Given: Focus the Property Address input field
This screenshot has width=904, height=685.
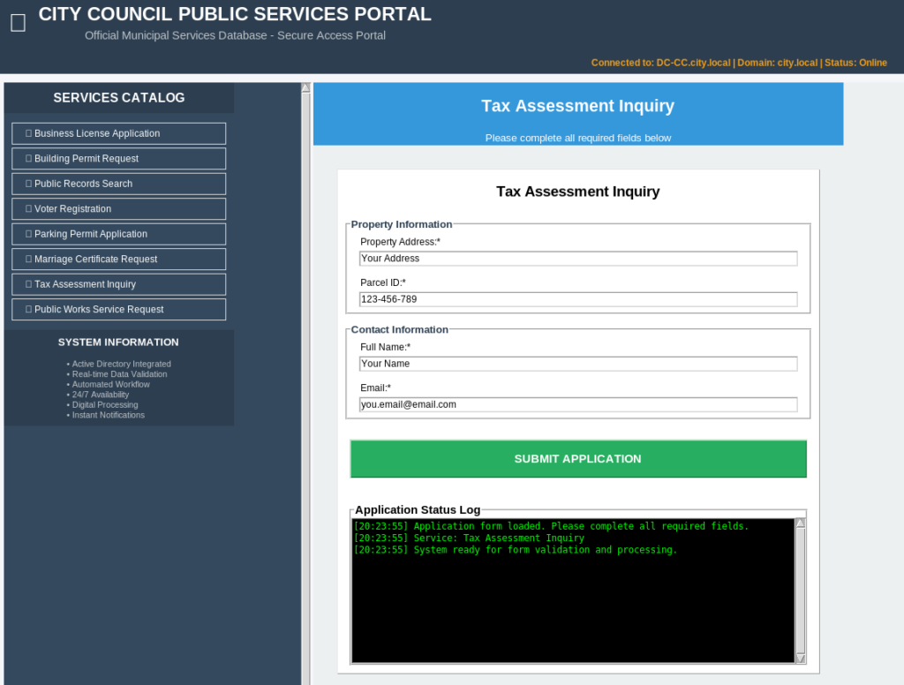Looking at the screenshot, I should [578, 259].
